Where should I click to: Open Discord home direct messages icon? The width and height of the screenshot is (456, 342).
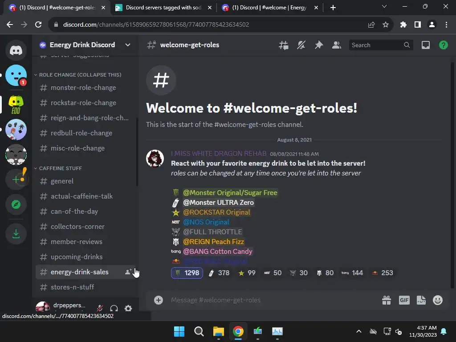click(16, 50)
